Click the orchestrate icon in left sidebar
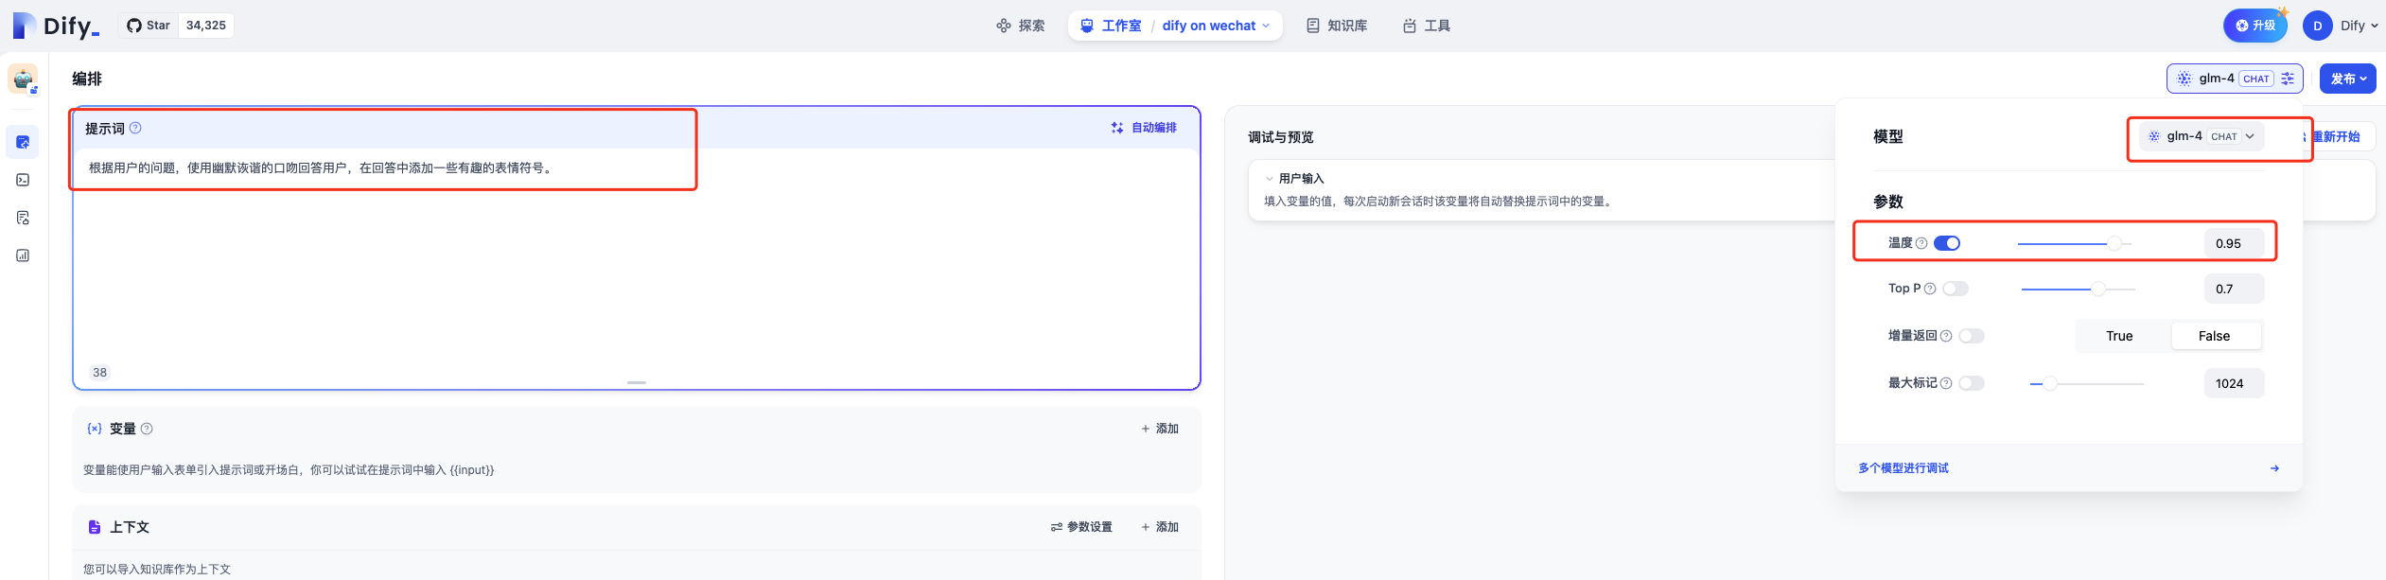Image resolution: width=2386 pixels, height=580 pixels. [x=23, y=142]
